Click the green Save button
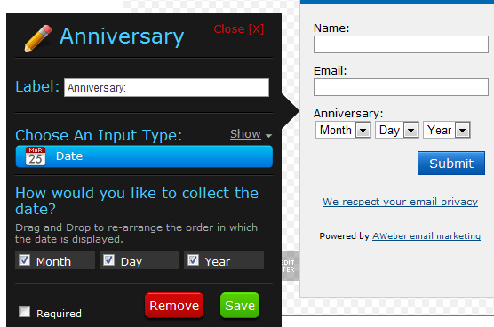 [x=240, y=306]
